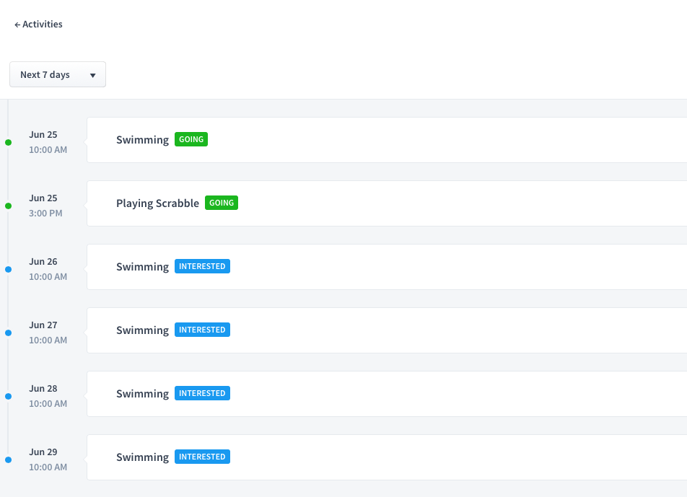Click the Jun 29 date label
The height and width of the screenshot is (497, 687).
[43, 452]
